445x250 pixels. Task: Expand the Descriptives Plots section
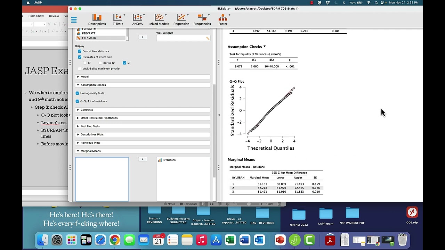143,134
